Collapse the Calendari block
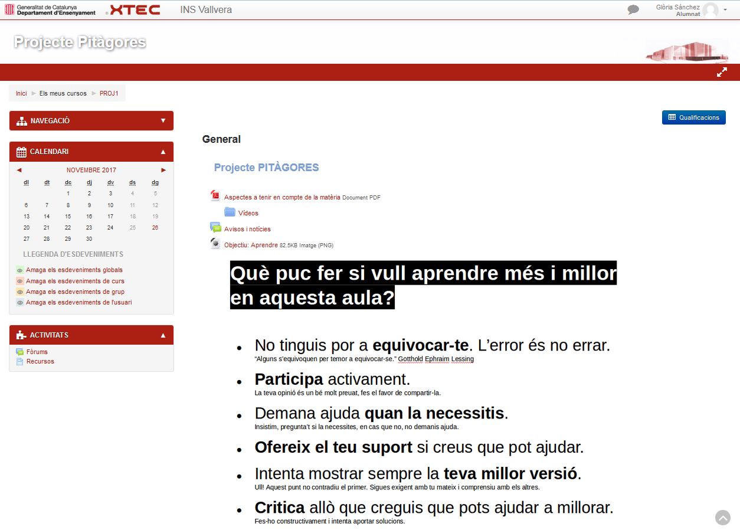Image resolution: width=740 pixels, height=530 pixels. point(163,152)
